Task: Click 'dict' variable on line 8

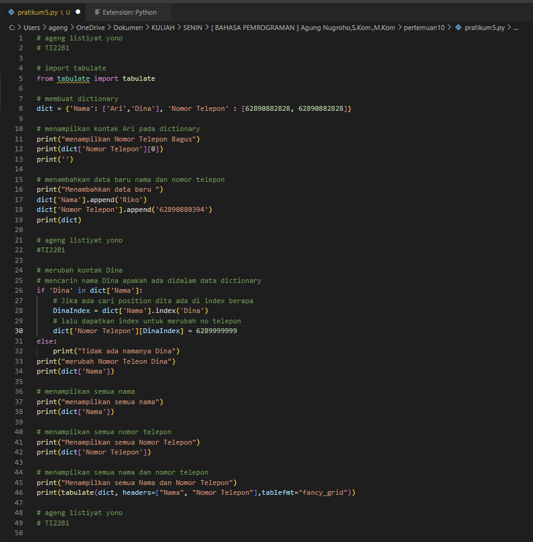Action: click(x=45, y=108)
